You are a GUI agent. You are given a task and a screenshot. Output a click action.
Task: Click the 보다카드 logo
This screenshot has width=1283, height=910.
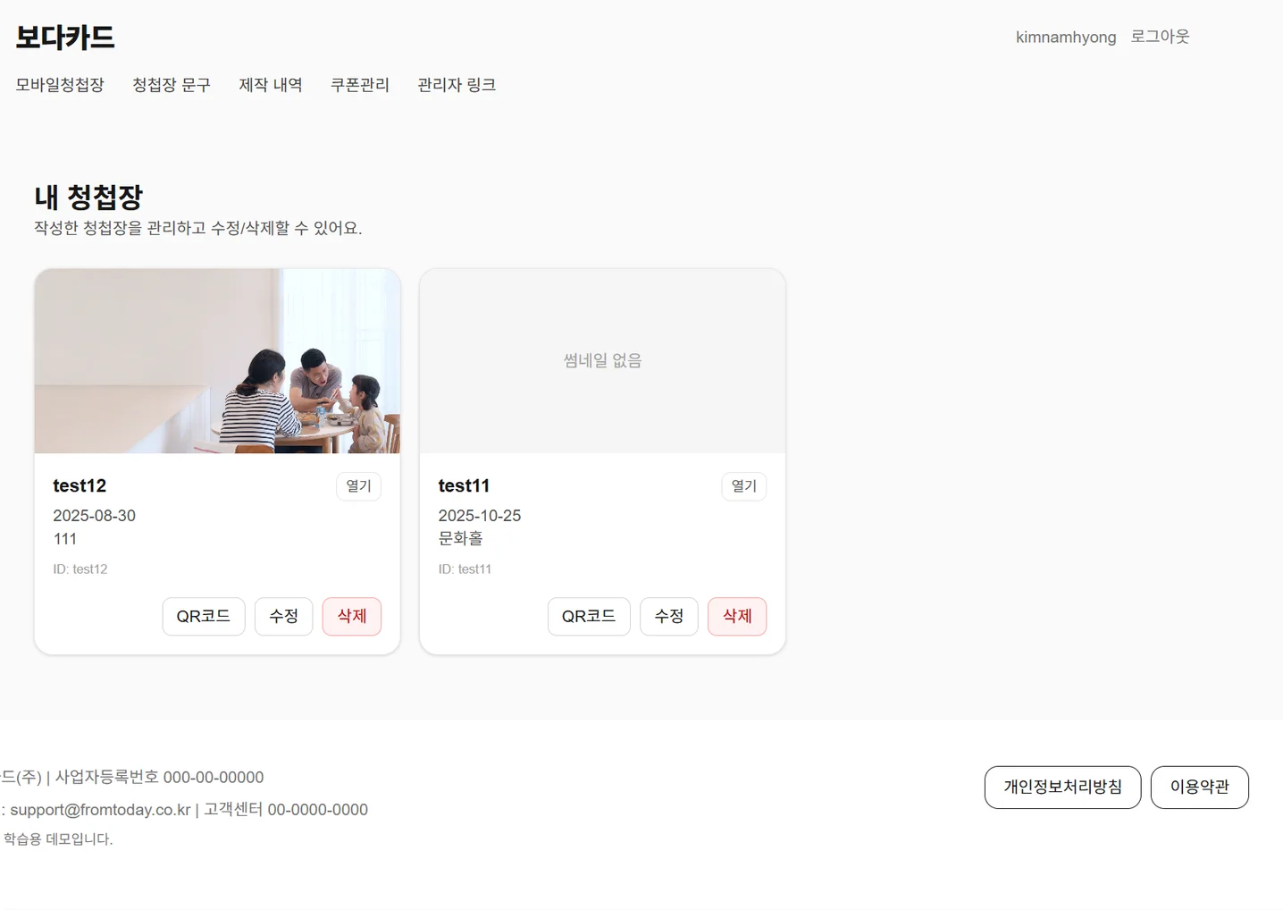pos(65,38)
